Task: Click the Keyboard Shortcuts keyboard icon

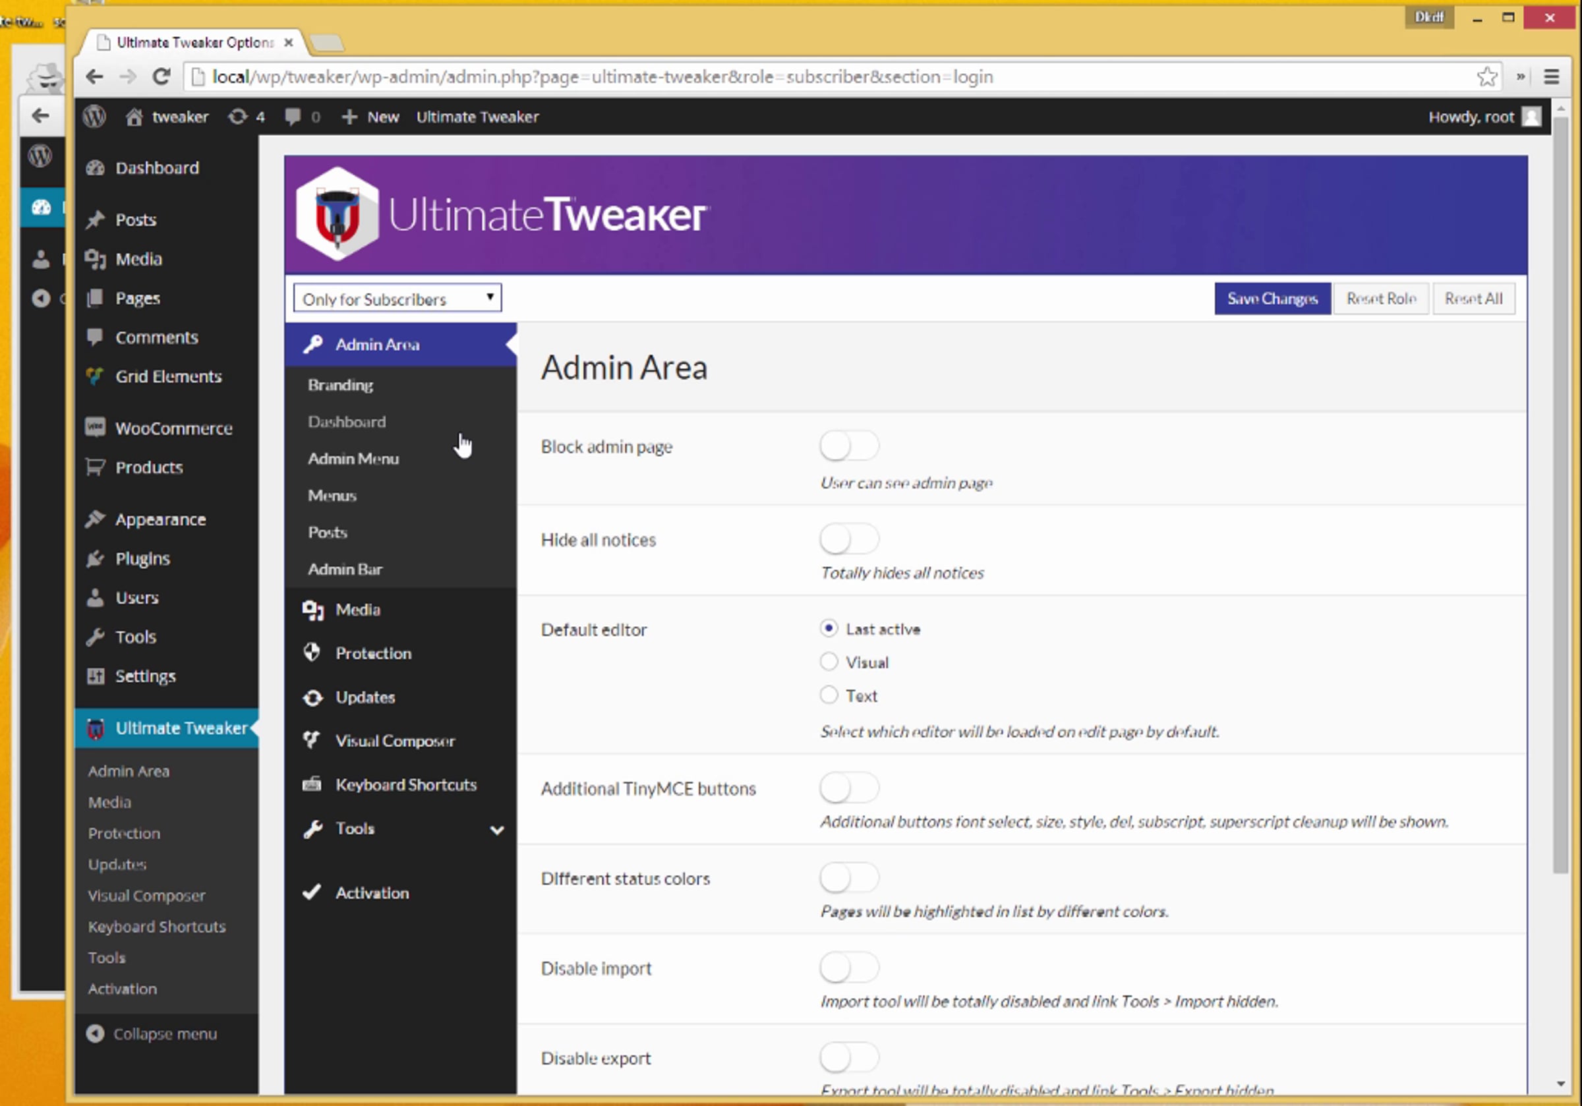Action: [x=312, y=784]
